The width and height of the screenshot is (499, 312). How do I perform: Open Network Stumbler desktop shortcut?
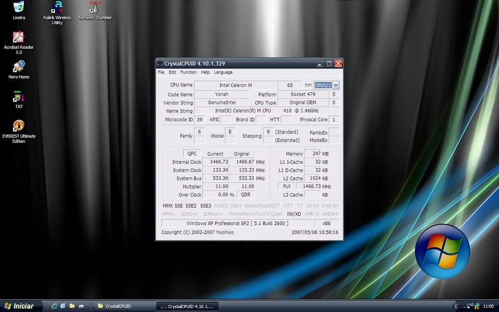[x=95, y=8]
